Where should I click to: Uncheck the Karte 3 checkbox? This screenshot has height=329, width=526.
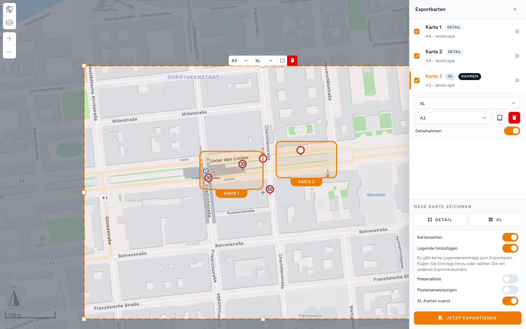click(x=417, y=80)
